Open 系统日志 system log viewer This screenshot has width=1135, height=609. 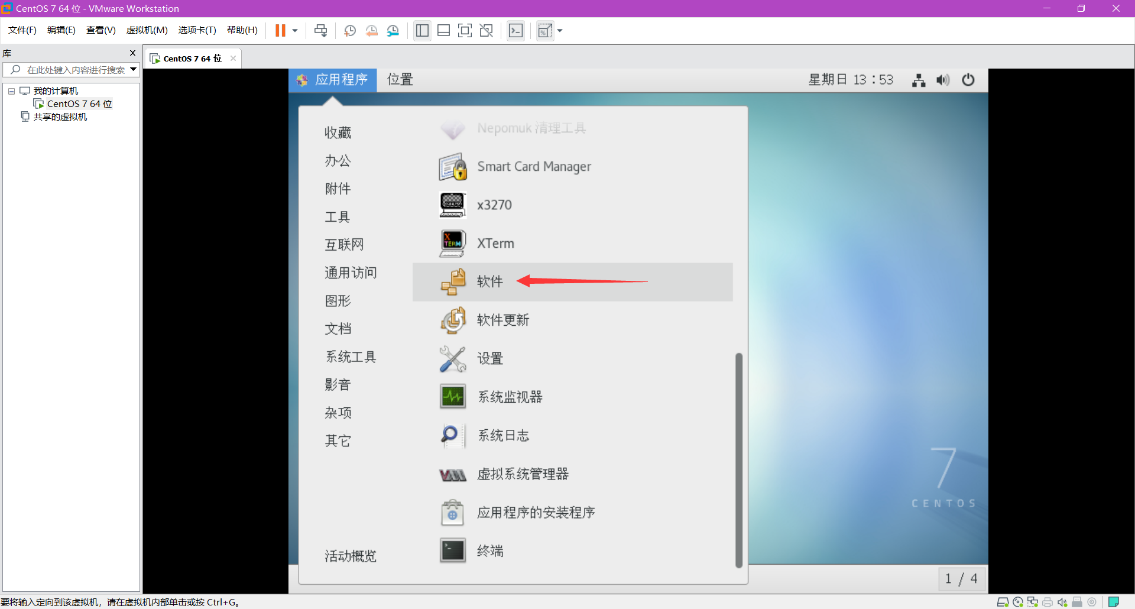coord(504,435)
